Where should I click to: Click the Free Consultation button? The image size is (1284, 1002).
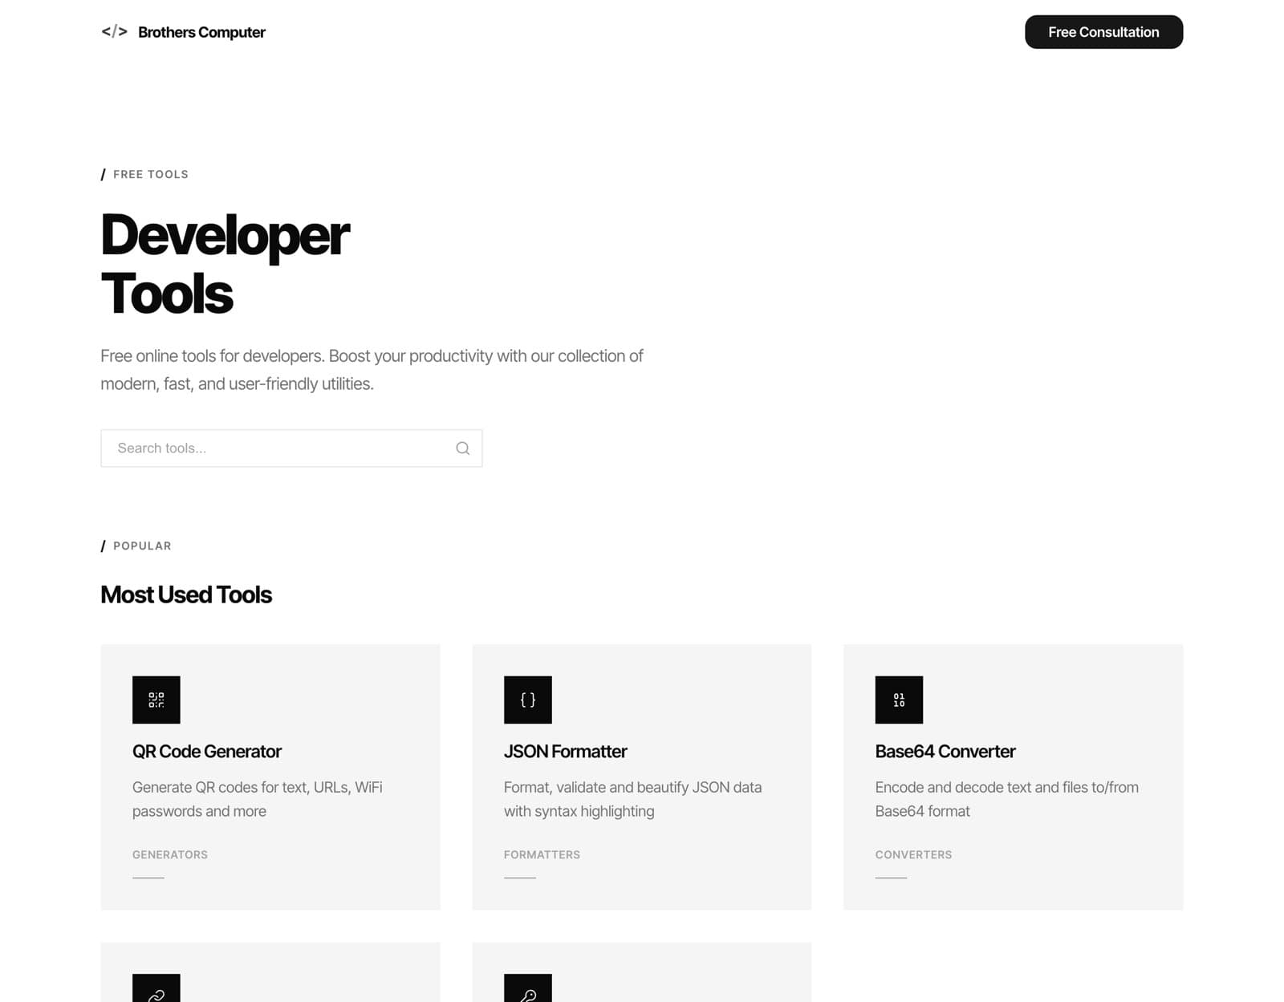pos(1103,32)
